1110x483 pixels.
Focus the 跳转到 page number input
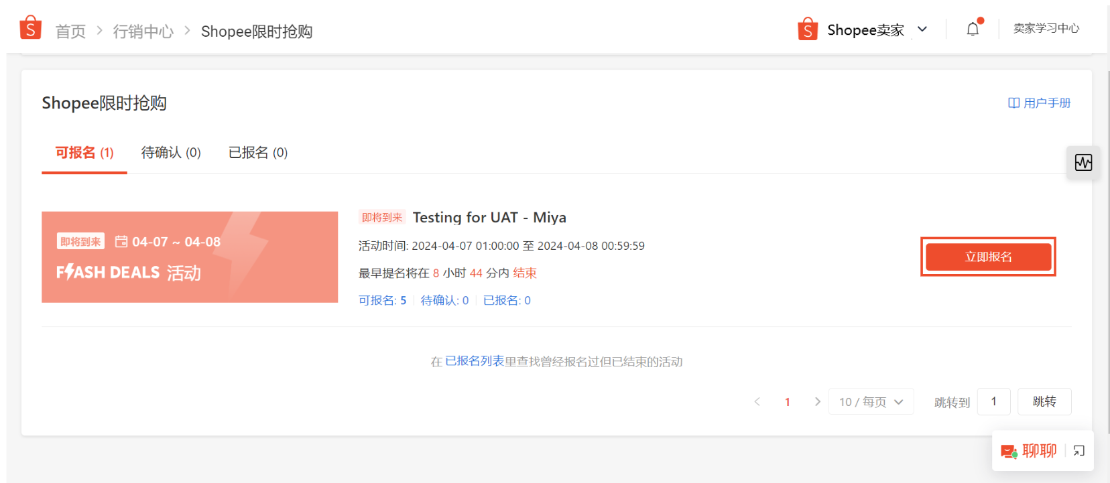point(994,401)
